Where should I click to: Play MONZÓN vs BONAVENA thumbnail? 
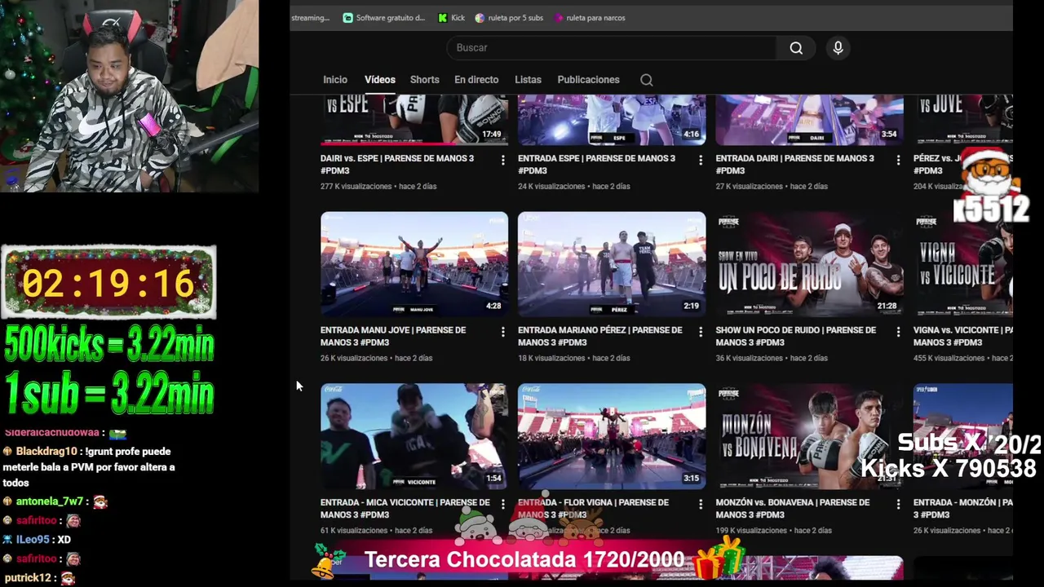click(809, 436)
